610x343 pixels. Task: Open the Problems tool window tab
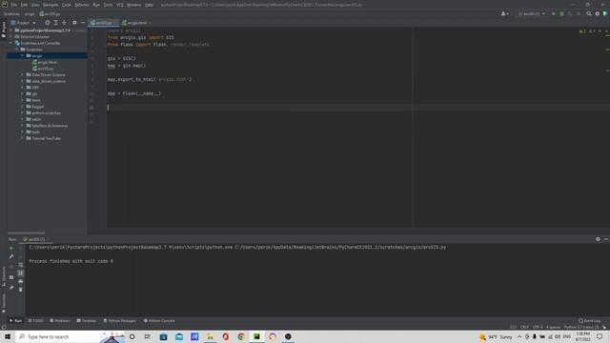click(x=60, y=321)
